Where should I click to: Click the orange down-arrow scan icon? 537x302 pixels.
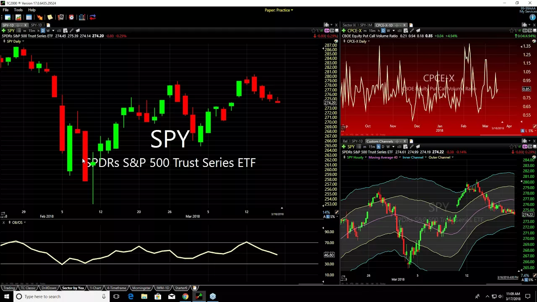[x=40, y=17]
